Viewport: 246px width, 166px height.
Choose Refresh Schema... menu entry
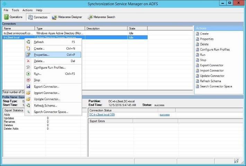53,106
